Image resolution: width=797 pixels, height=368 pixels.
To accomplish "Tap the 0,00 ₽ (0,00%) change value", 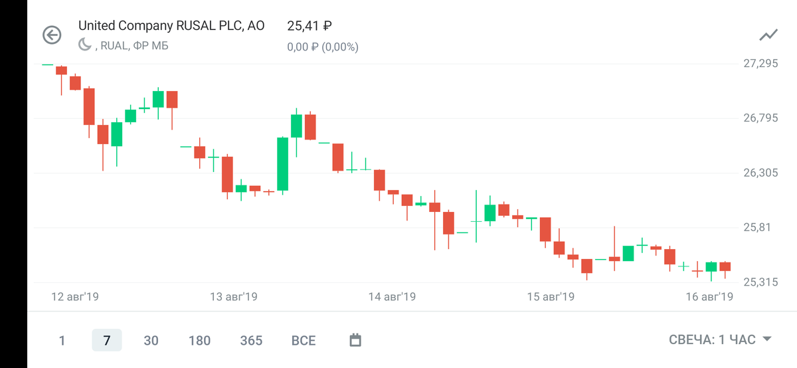I will (x=323, y=47).
